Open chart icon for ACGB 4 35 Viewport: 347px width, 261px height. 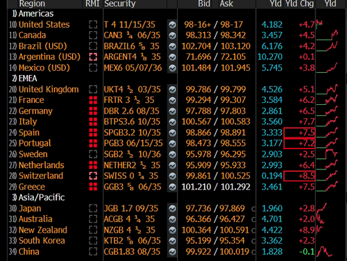(x=172, y=219)
